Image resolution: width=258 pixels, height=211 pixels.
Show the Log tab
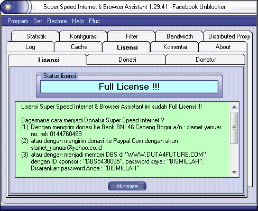pyautogui.click(x=30, y=47)
